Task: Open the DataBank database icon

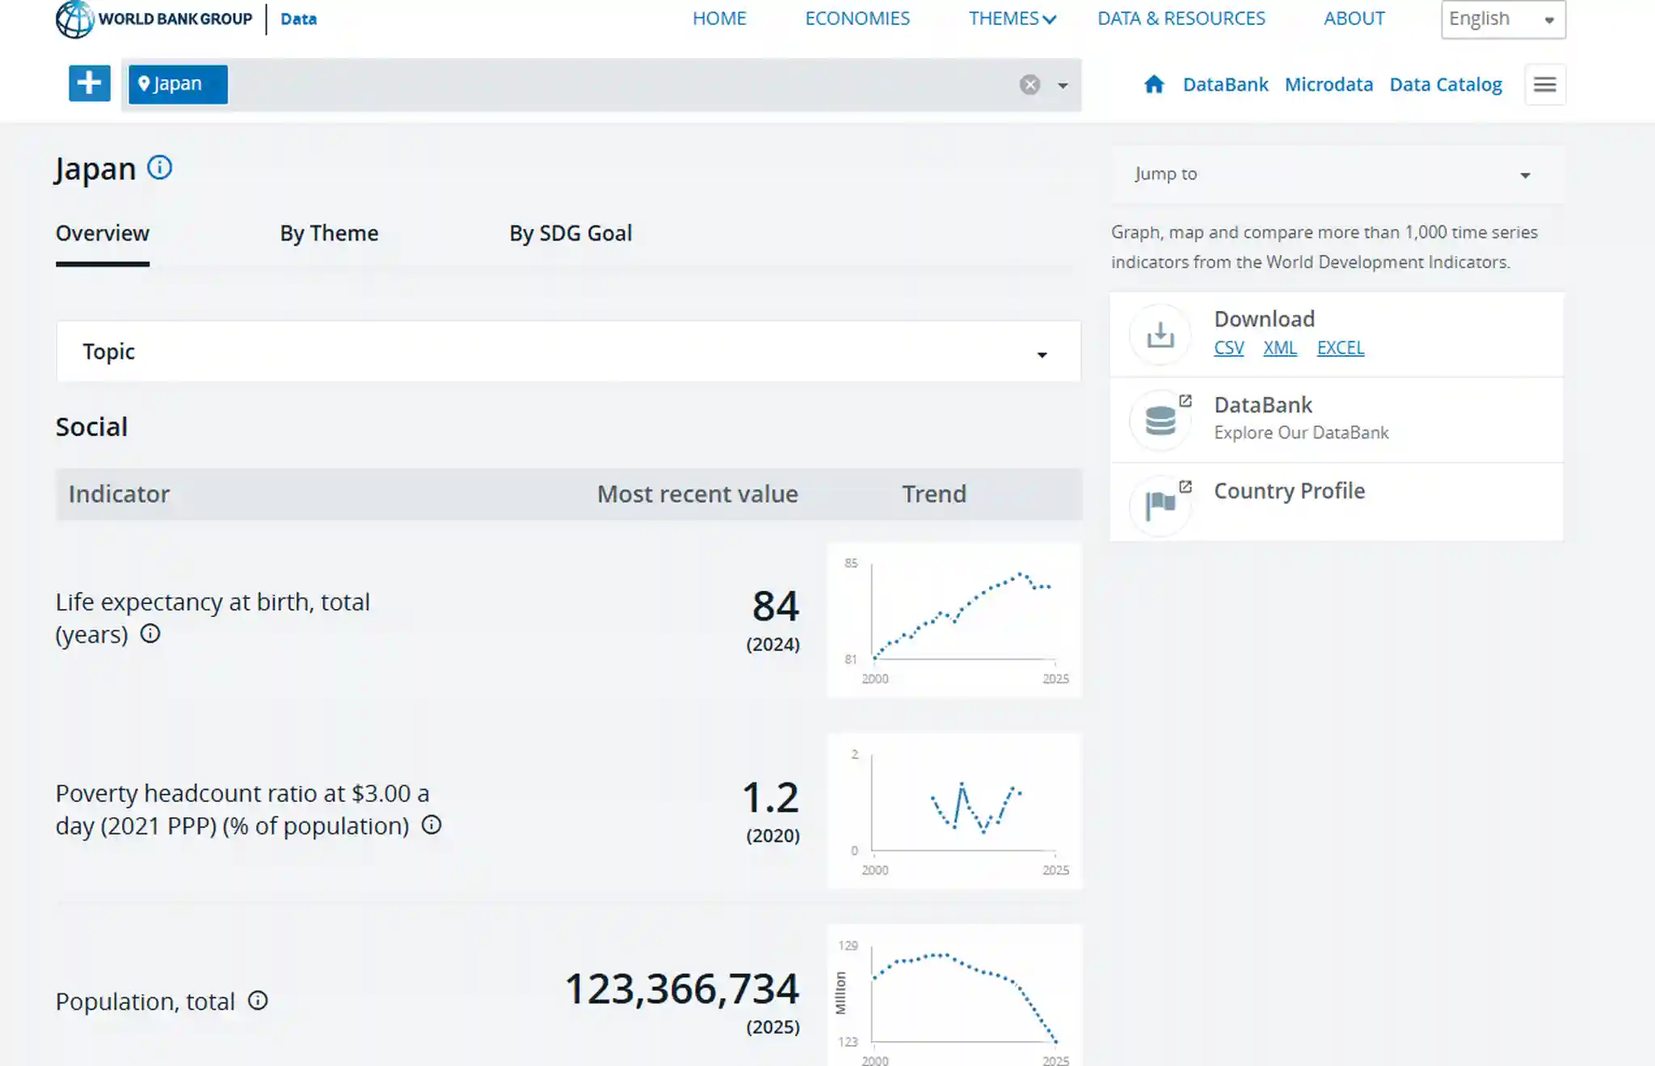Action: [x=1160, y=420]
